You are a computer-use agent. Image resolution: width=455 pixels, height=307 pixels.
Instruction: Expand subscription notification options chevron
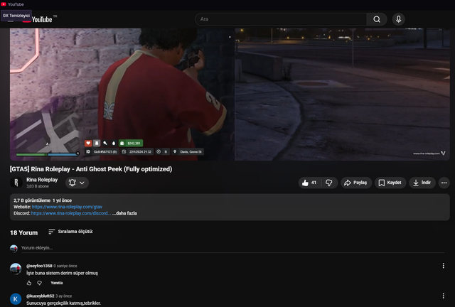point(82,183)
